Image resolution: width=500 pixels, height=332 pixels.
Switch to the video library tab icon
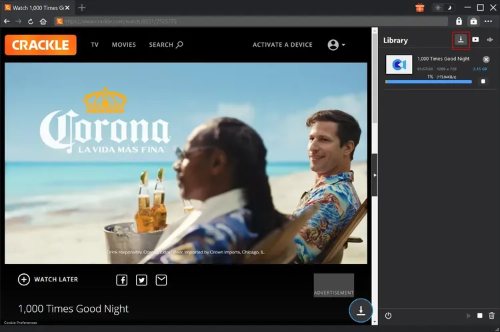475,40
